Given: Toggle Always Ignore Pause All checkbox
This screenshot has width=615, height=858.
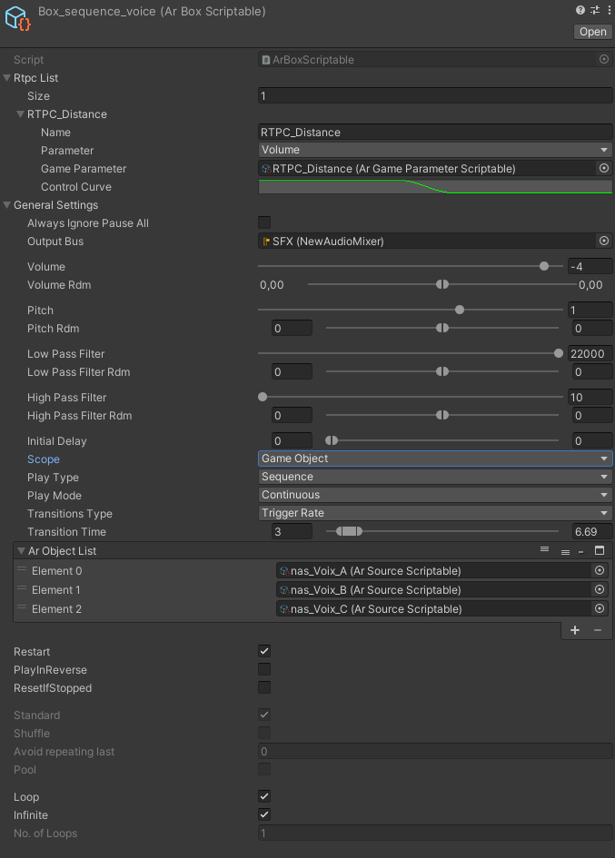Looking at the screenshot, I should point(264,222).
